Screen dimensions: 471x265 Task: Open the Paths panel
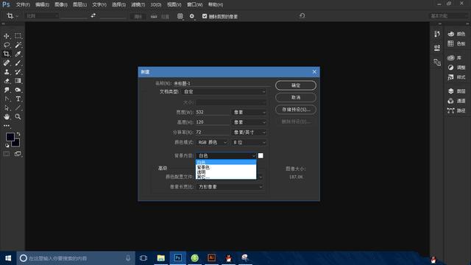click(x=456, y=110)
